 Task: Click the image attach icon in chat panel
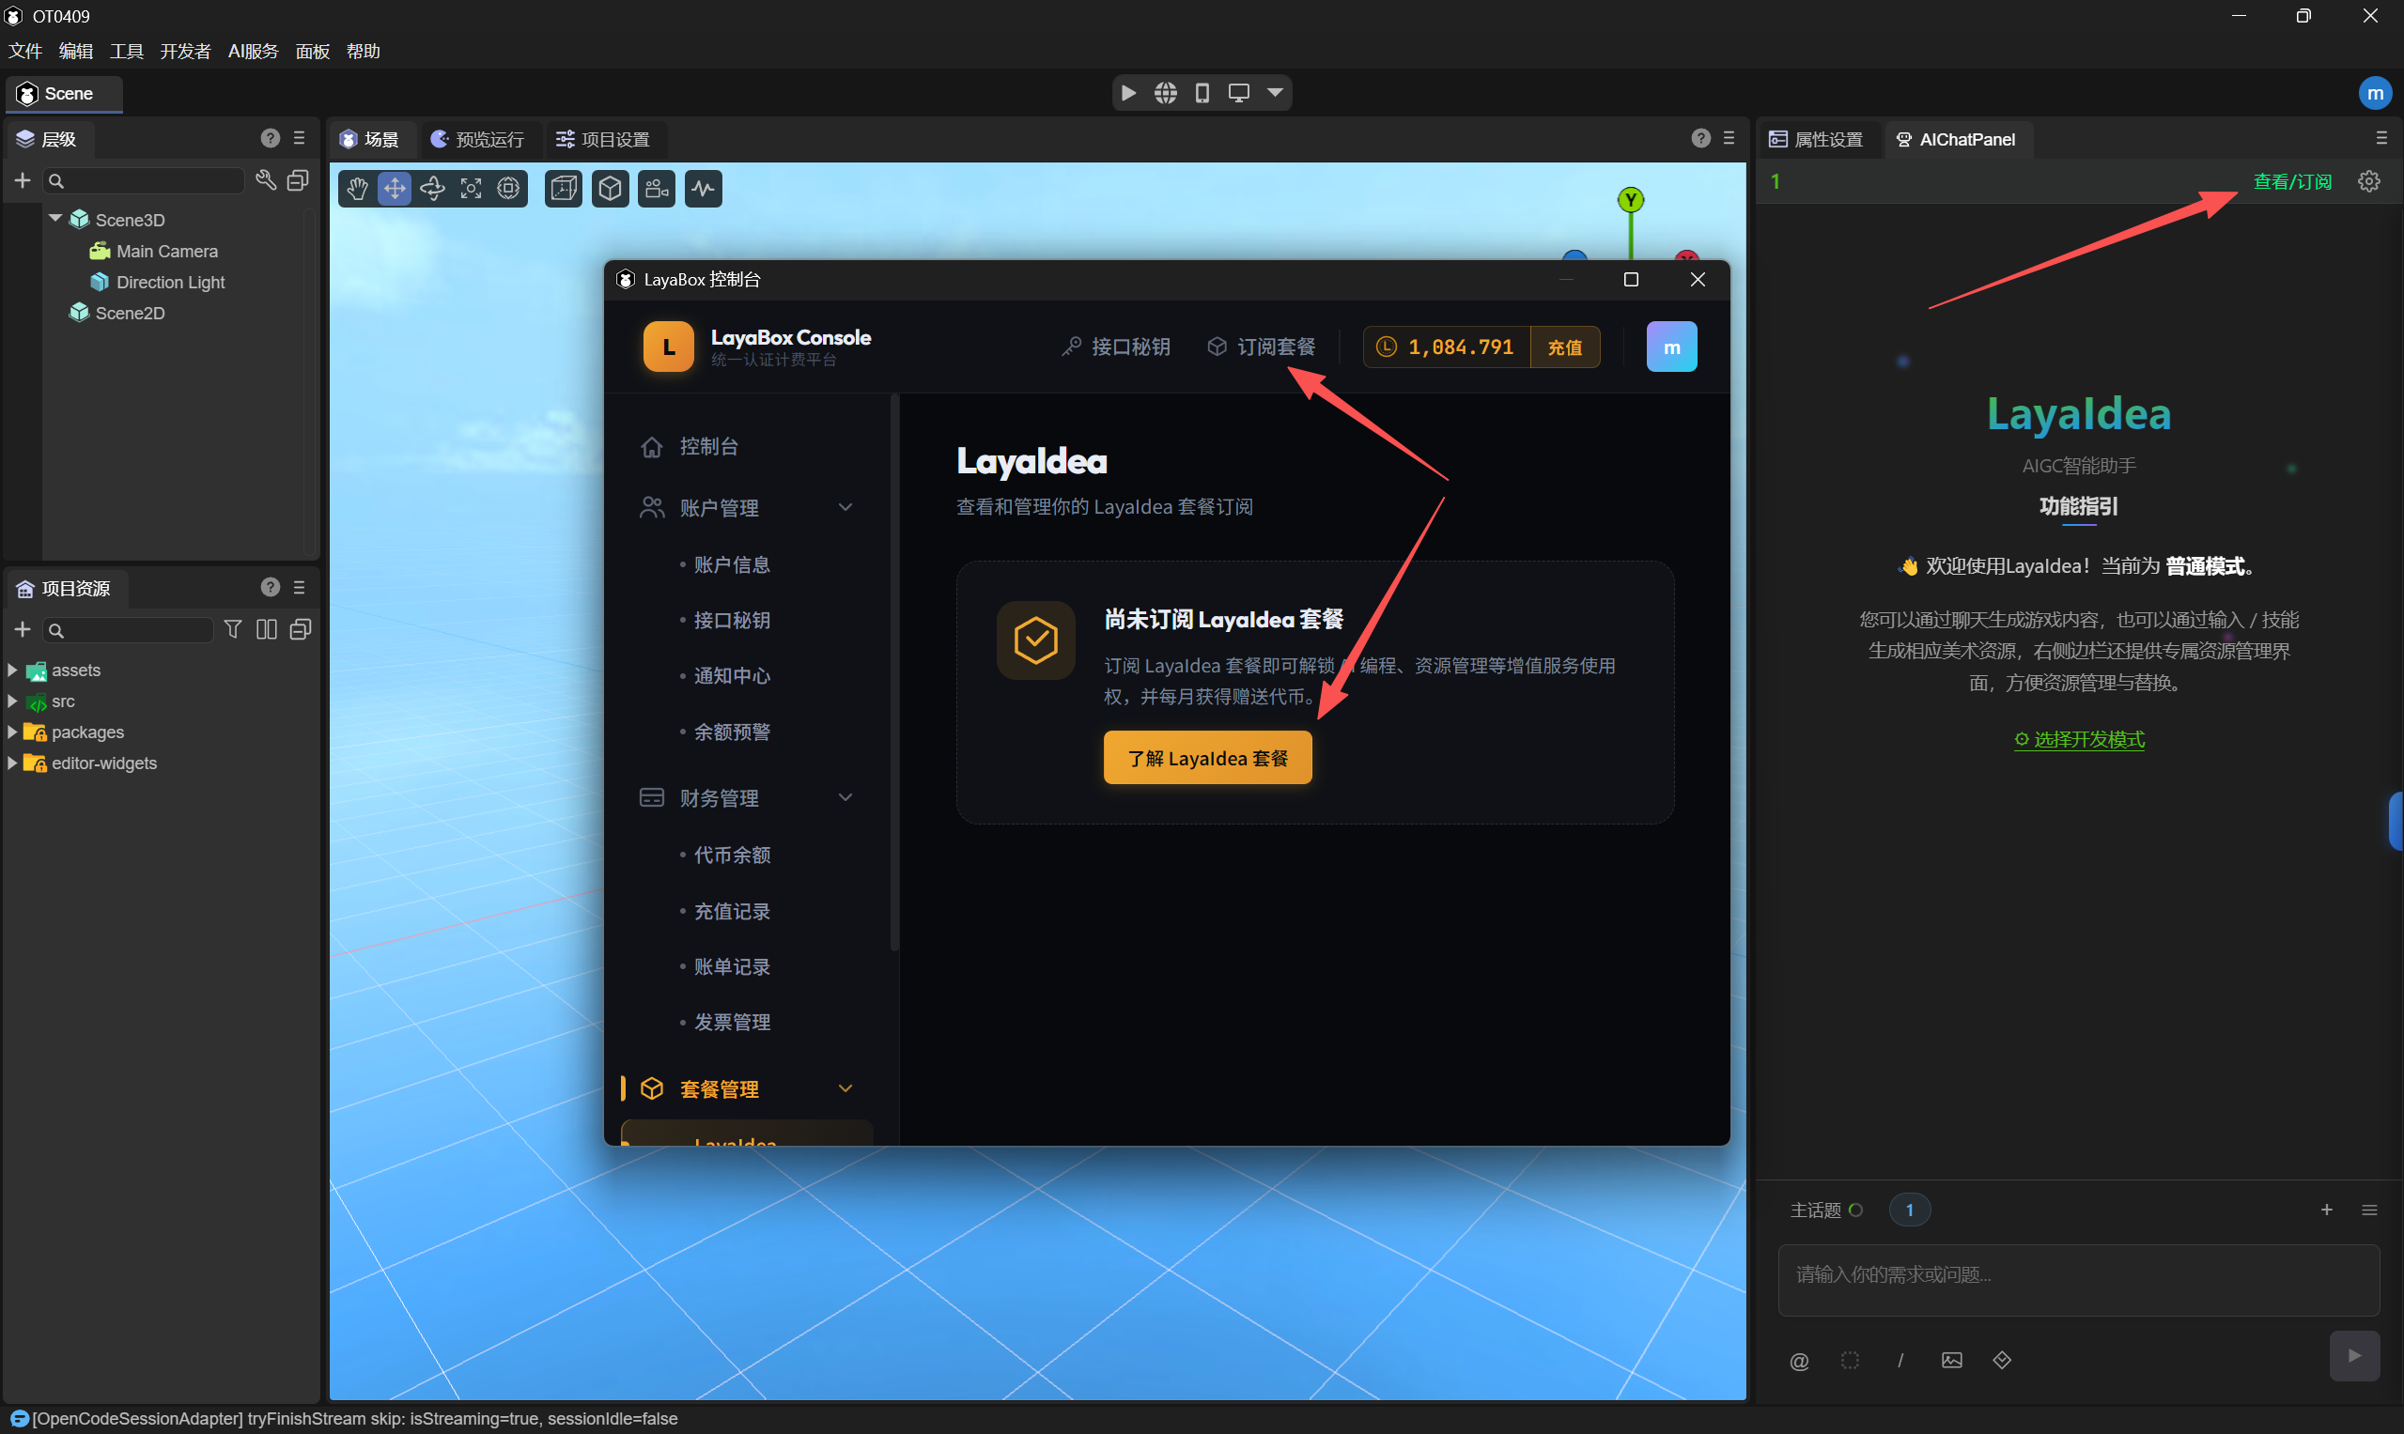1951,1361
